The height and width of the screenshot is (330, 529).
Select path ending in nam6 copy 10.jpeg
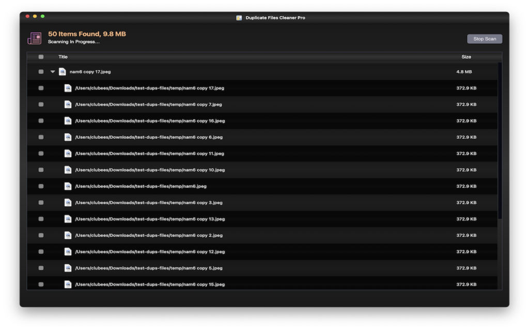click(150, 170)
